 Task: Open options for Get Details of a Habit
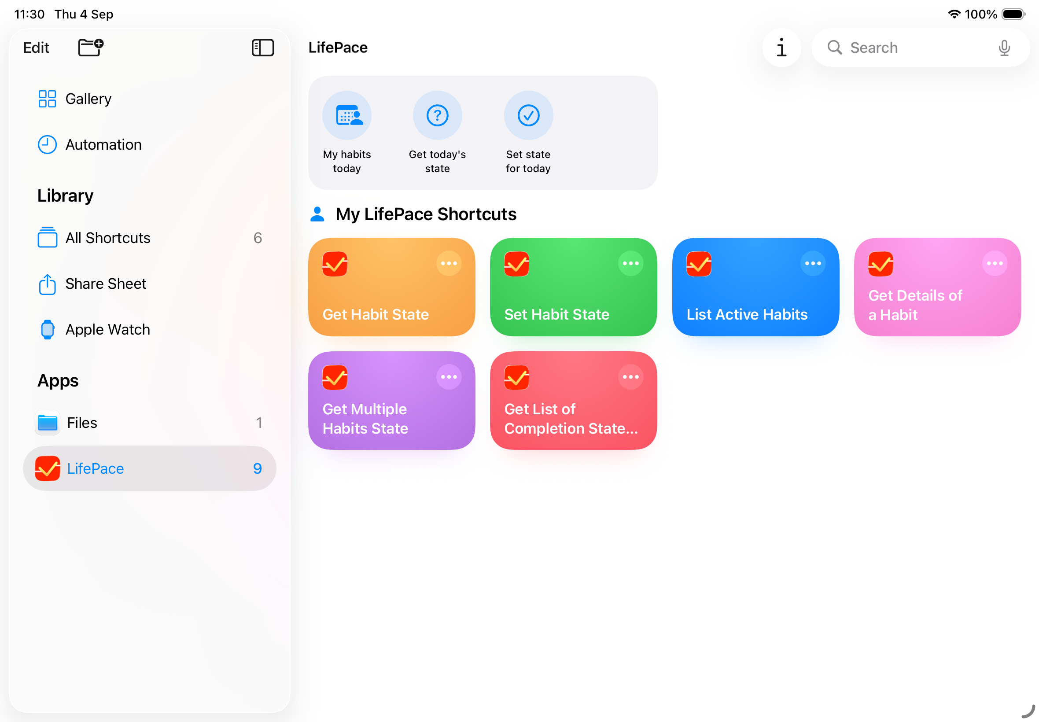point(995,263)
